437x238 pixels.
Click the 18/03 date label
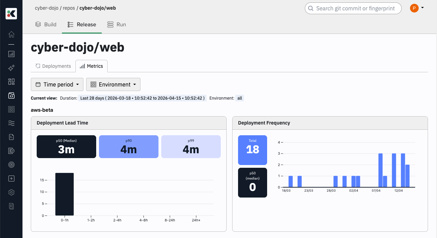tap(286, 191)
